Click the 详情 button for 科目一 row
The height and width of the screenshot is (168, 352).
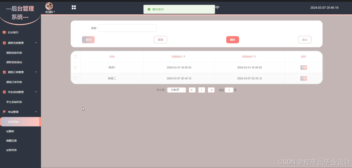pos(303,67)
